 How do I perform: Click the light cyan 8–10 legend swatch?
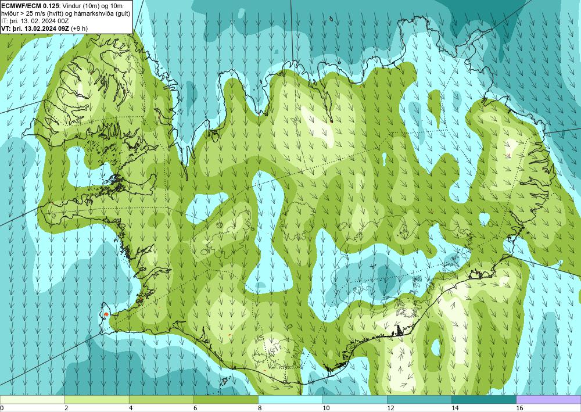pos(290,400)
